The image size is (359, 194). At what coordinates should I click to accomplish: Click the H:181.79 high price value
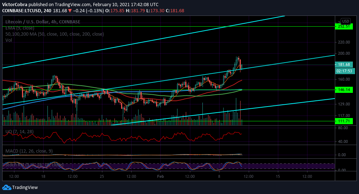(135, 10)
